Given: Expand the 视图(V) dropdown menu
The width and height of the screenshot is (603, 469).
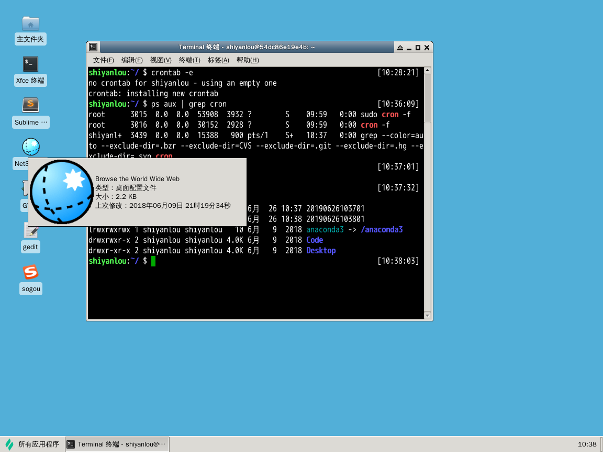Looking at the screenshot, I should click(x=160, y=60).
